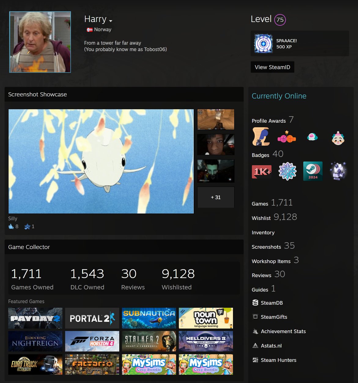Screen dimensions: 358x383
Task: Click the Steam 2024 replay badge
Action: coord(313,171)
